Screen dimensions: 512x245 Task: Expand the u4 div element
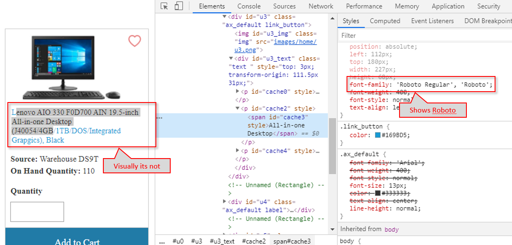tap(225, 202)
